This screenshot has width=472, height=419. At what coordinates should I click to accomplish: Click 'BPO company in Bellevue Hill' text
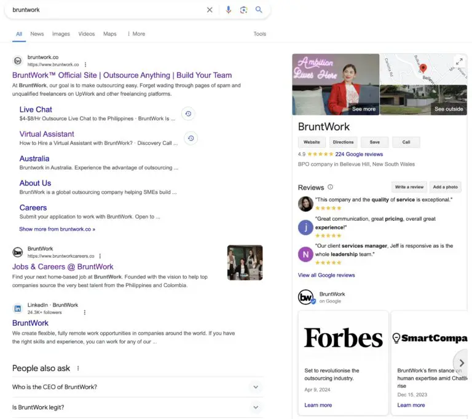click(x=356, y=164)
